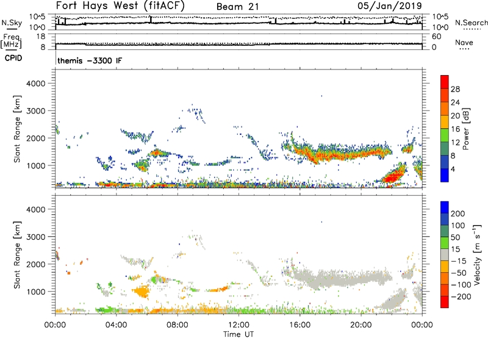
Task: Click the blue top of Velocity colorbar
Action: pyautogui.click(x=445, y=207)
